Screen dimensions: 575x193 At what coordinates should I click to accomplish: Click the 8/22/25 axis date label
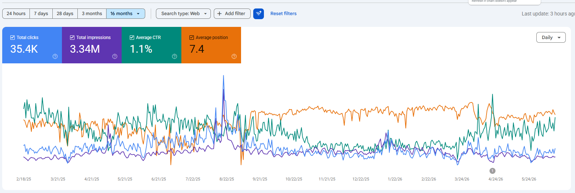pos(226,179)
